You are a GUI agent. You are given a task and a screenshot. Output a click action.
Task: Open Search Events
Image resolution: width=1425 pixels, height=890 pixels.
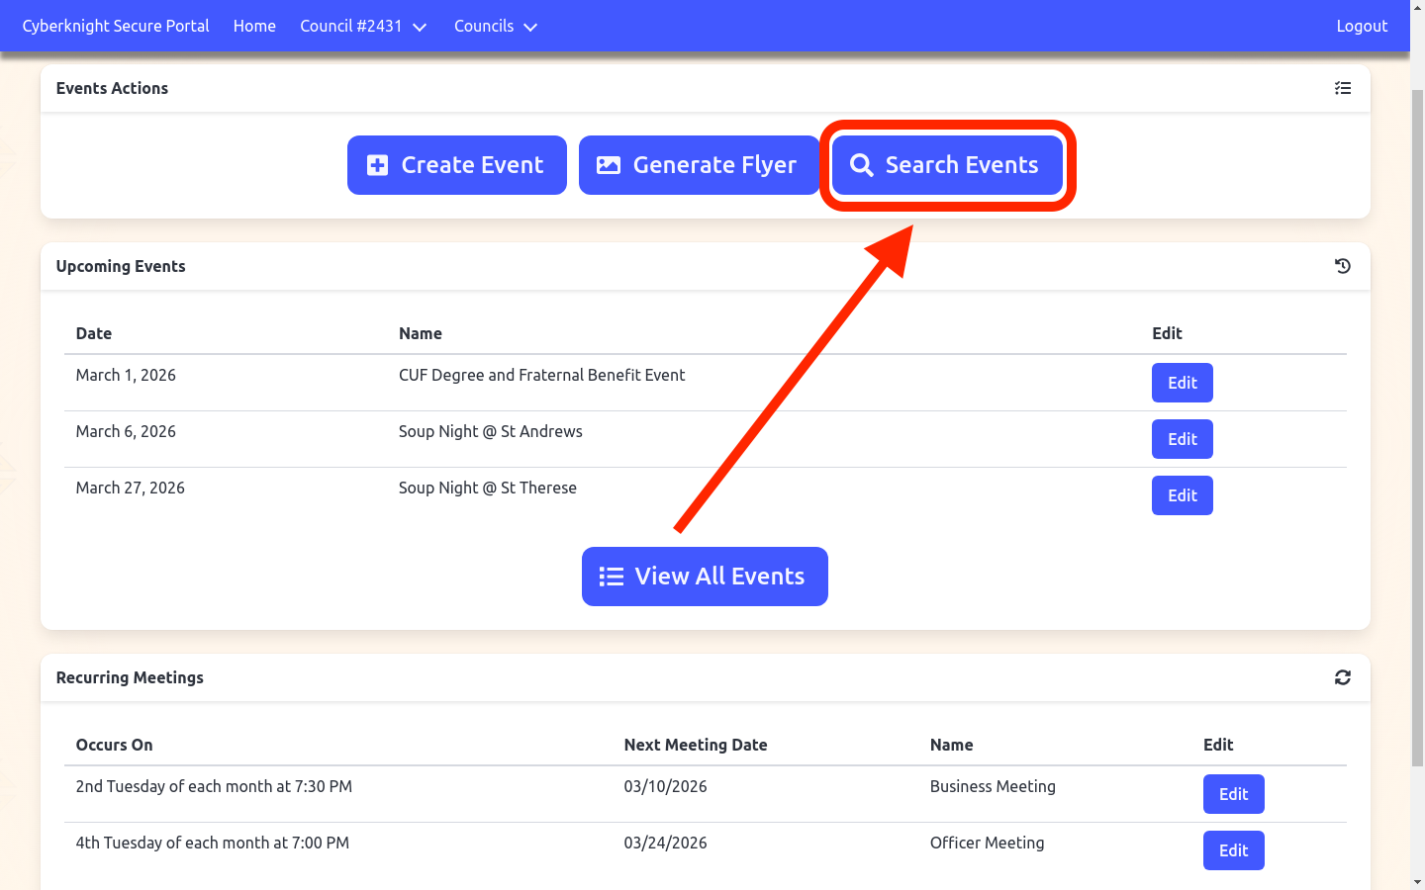[947, 165]
